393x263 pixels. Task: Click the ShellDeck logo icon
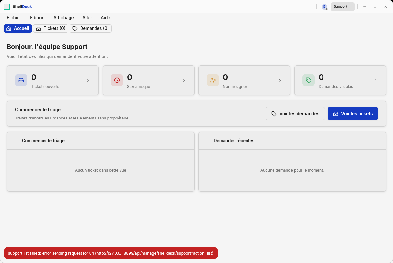pos(7,7)
